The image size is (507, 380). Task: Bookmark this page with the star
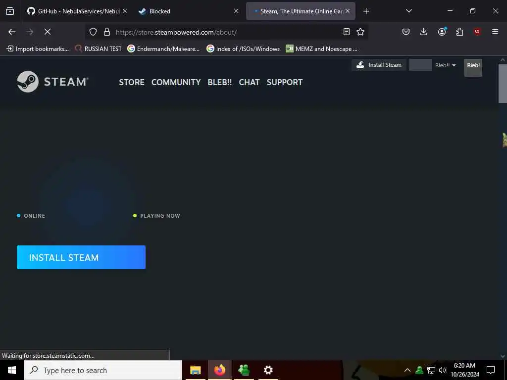pos(360,32)
